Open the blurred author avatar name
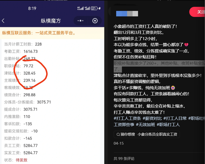The height and width of the screenshot is (164, 205). pyautogui.click(x=127, y=14)
